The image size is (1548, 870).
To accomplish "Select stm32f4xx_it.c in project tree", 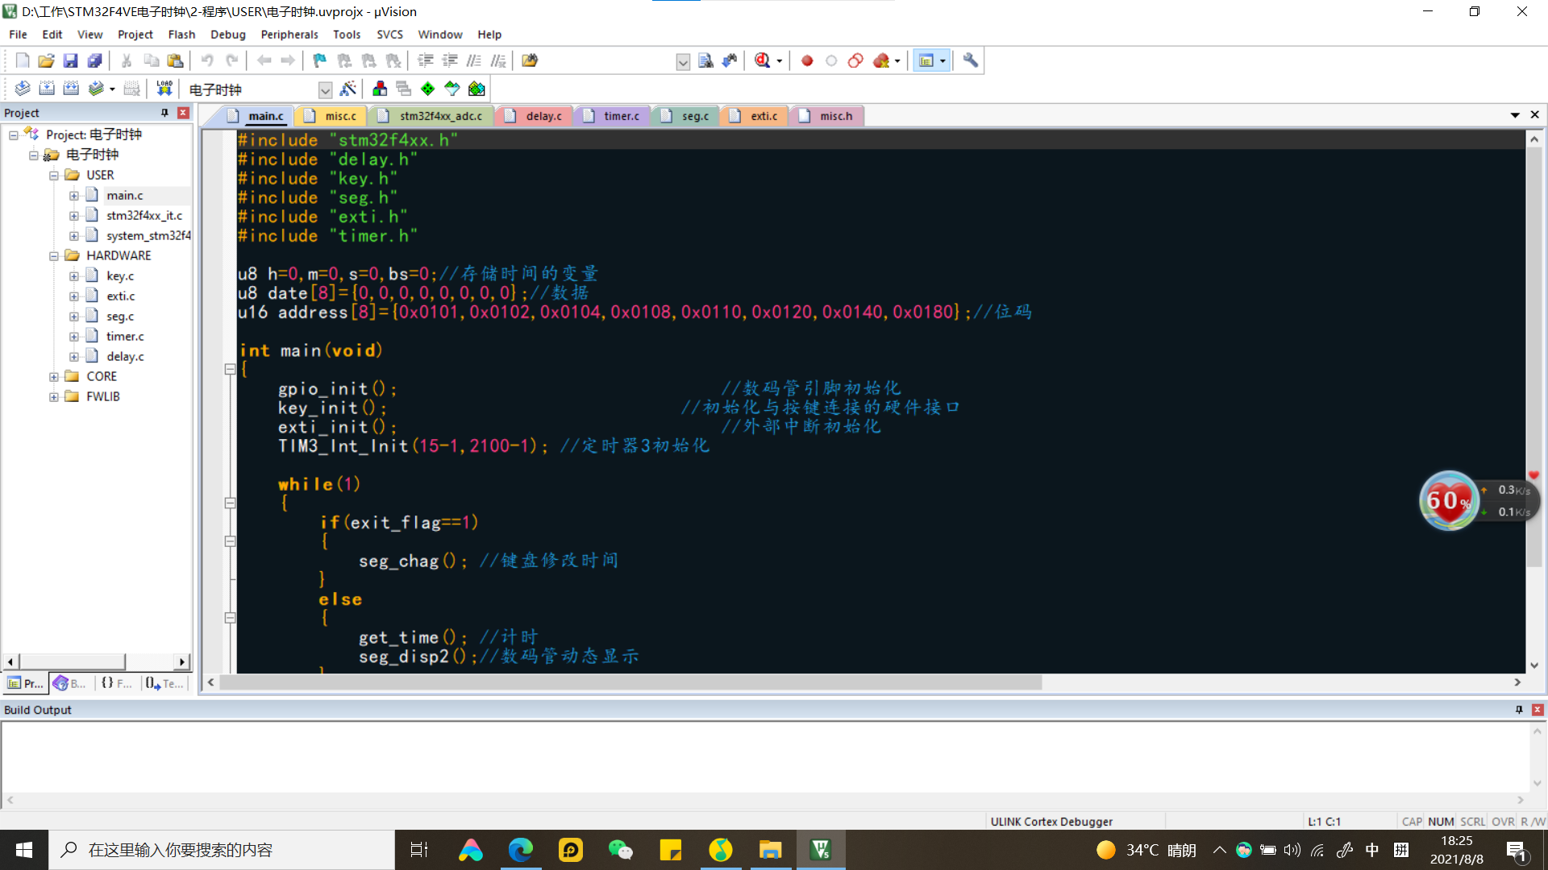I will [144, 216].
